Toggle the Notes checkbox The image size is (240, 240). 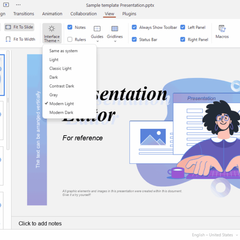tap(70, 27)
